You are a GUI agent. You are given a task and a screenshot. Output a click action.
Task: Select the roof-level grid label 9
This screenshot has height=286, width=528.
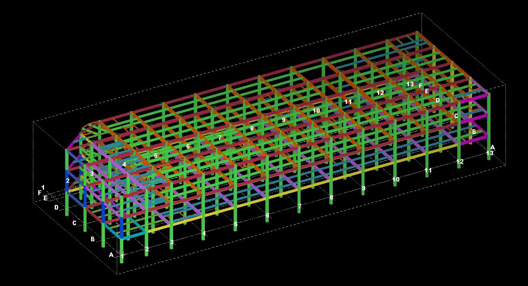[284, 120]
